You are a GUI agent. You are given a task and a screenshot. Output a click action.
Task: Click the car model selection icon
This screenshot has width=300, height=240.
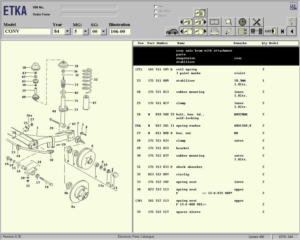[x=172, y=31]
